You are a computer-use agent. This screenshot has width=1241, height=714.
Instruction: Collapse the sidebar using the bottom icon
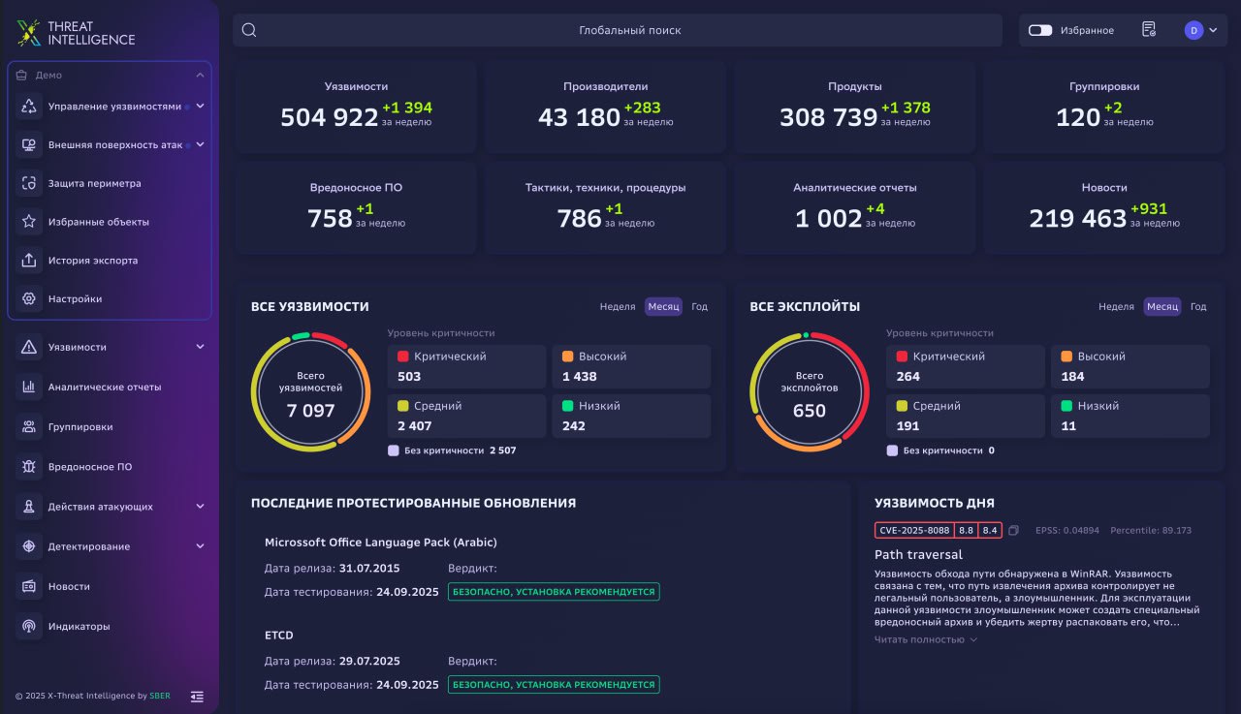(198, 696)
